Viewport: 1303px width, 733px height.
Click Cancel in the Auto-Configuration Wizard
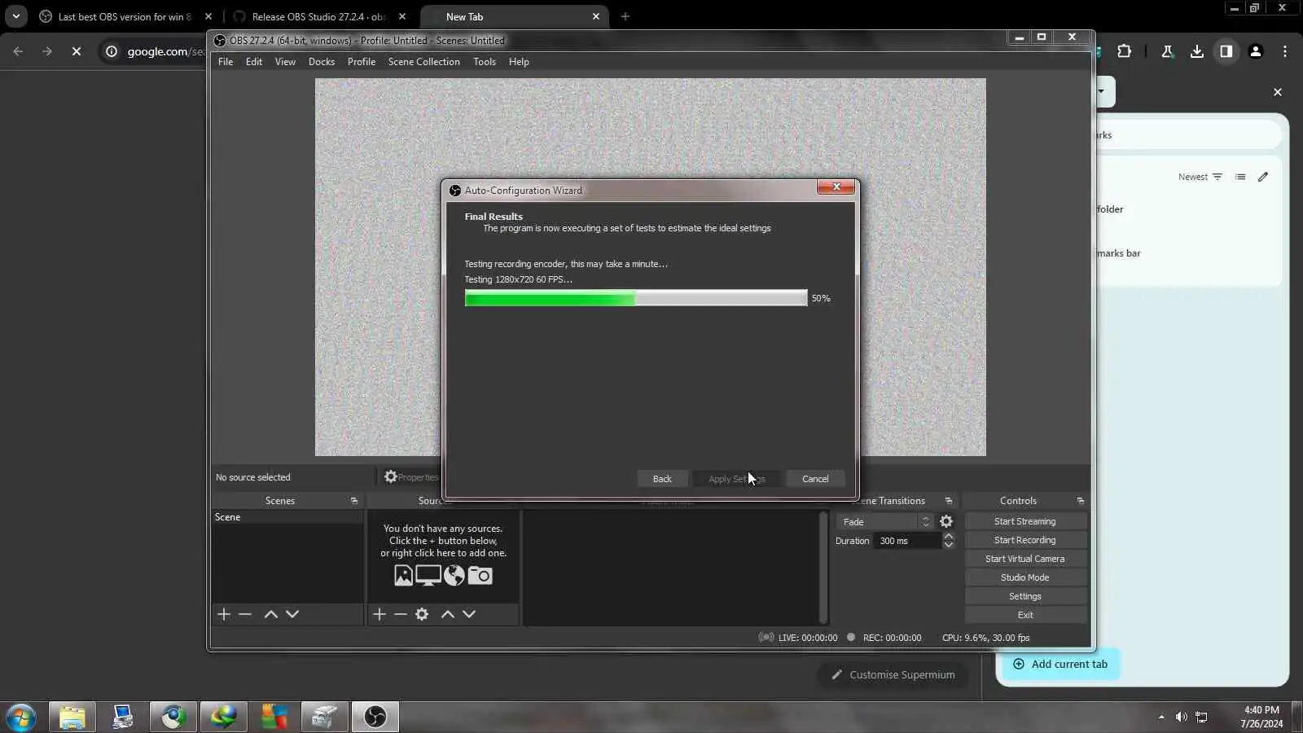coord(815,479)
